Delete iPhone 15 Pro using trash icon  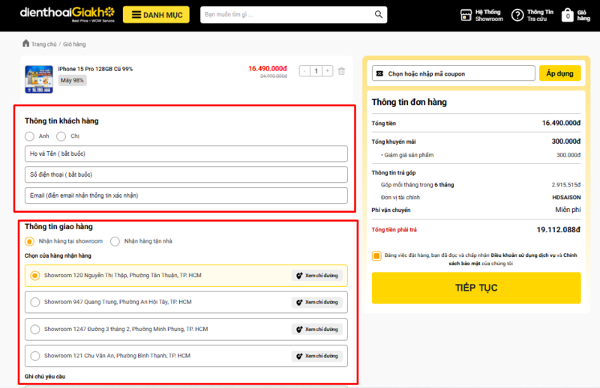pyautogui.click(x=342, y=71)
